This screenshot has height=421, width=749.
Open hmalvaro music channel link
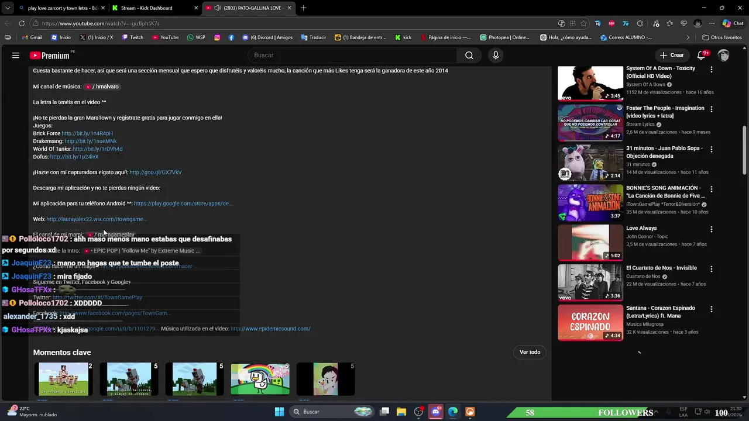(102, 87)
